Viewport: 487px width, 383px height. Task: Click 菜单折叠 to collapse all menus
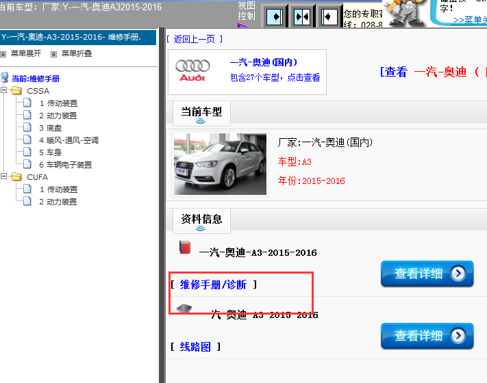click(x=77, y=53)
